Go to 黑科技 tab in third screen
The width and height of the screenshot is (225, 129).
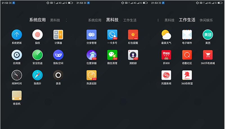point(170,20)
